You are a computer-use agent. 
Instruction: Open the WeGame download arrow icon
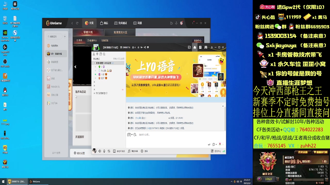click(176, 23)
